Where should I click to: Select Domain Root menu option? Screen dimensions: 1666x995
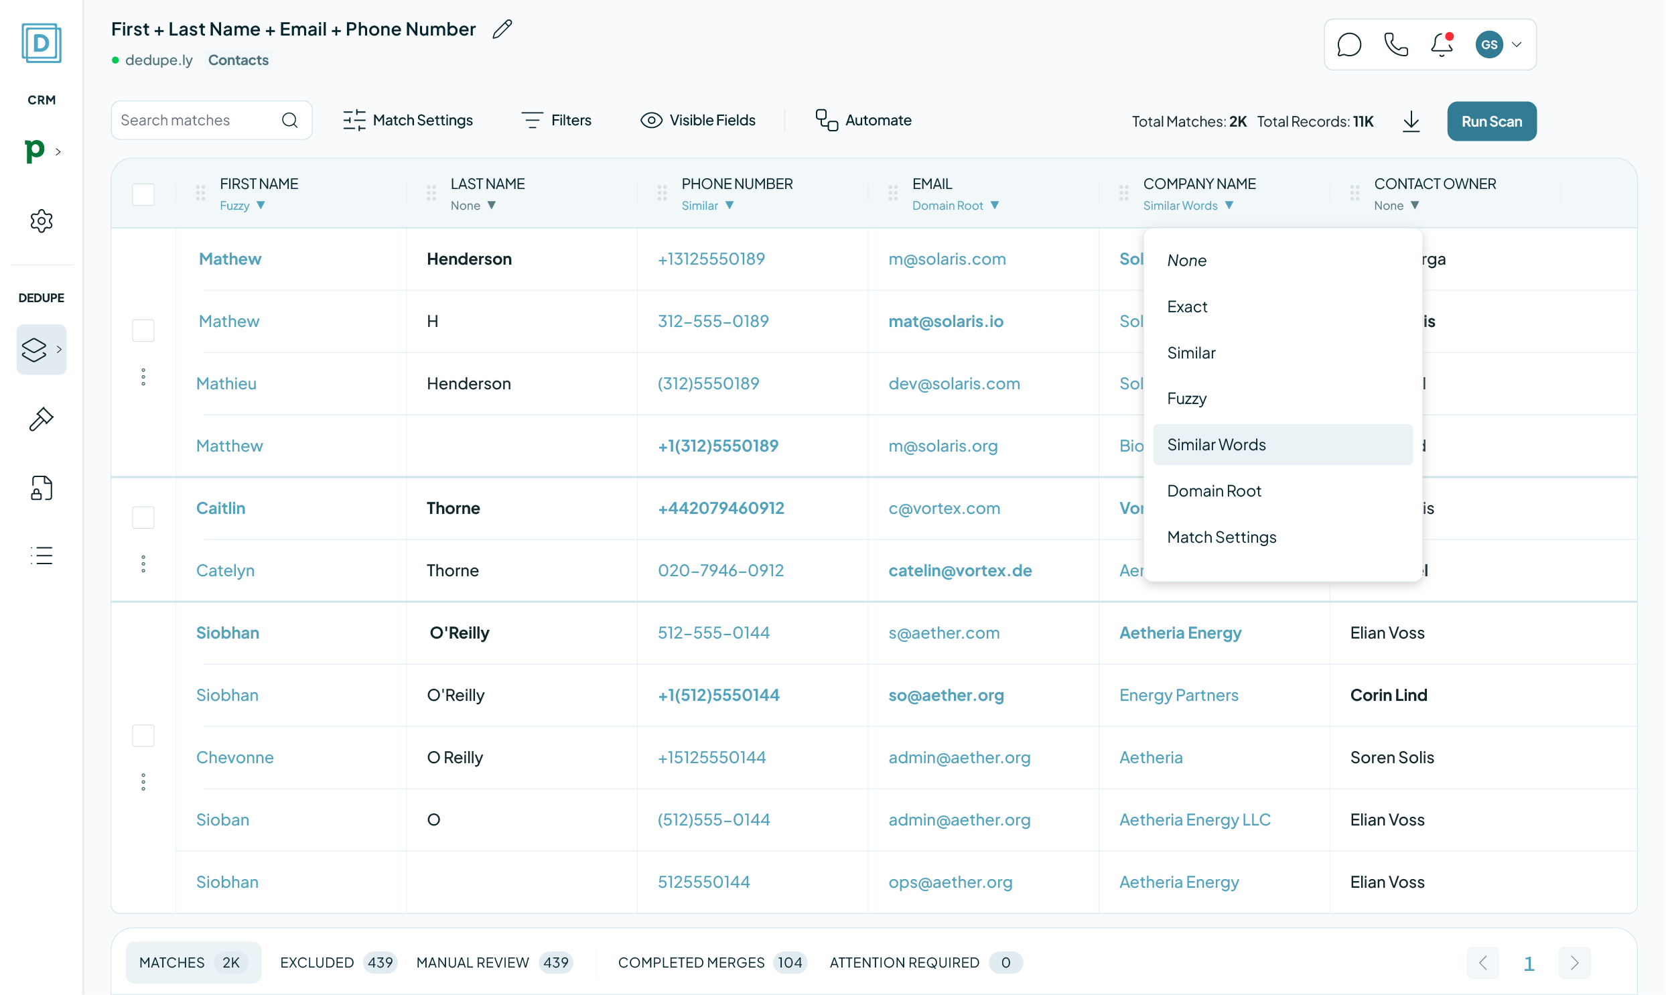click(1283, 490)
